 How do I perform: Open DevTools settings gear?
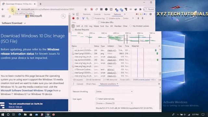tap(150, 14)
